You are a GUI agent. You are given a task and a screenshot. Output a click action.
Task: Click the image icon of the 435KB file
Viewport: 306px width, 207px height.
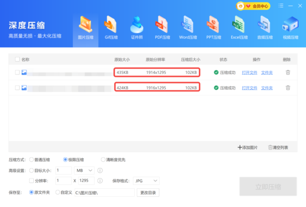click(x=24, y=72)
